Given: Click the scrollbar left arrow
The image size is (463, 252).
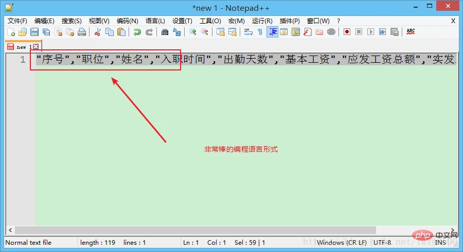Looking at the screenshot, I should coord(10,230).
